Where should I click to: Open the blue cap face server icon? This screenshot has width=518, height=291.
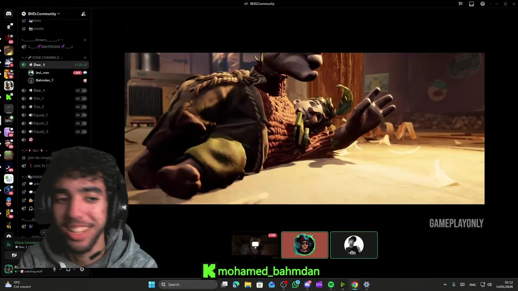click(8, 202)
